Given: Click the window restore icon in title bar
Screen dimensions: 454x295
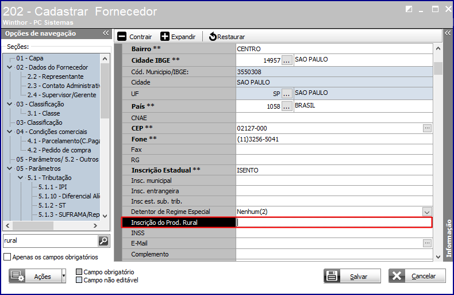Looking at the screenshot, I should (409, 9).
